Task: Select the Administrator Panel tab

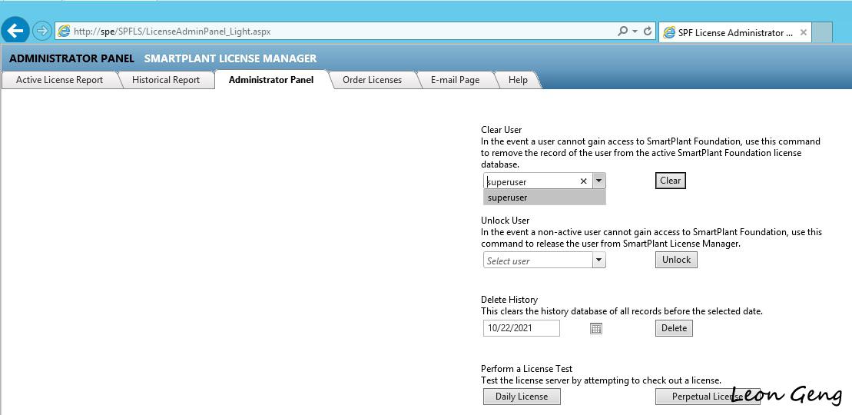Action: (x=271, y=80)
